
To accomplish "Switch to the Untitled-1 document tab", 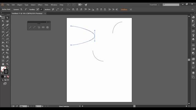I will tap(27, 13).
